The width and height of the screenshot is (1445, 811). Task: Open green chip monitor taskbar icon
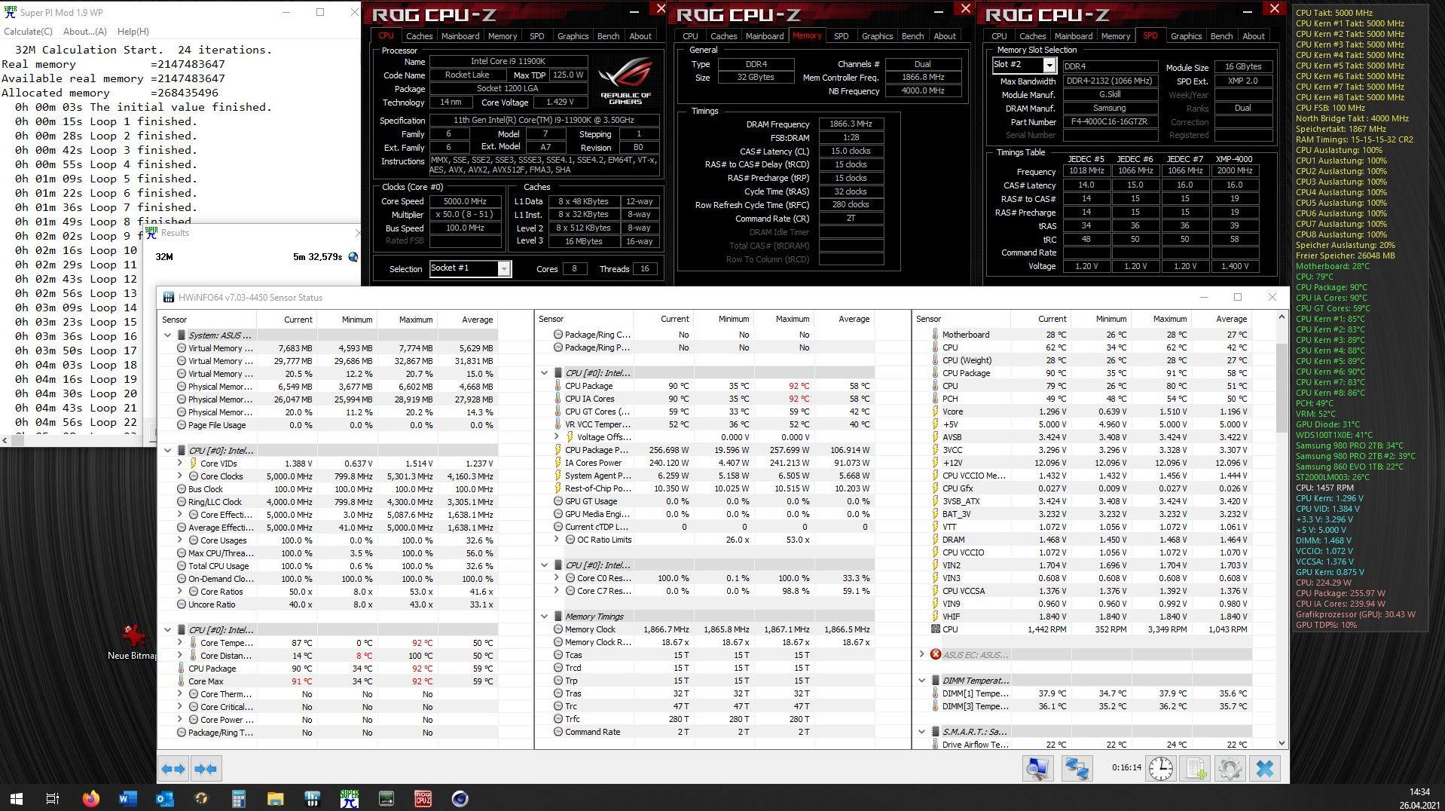click(x=386, y=798)
